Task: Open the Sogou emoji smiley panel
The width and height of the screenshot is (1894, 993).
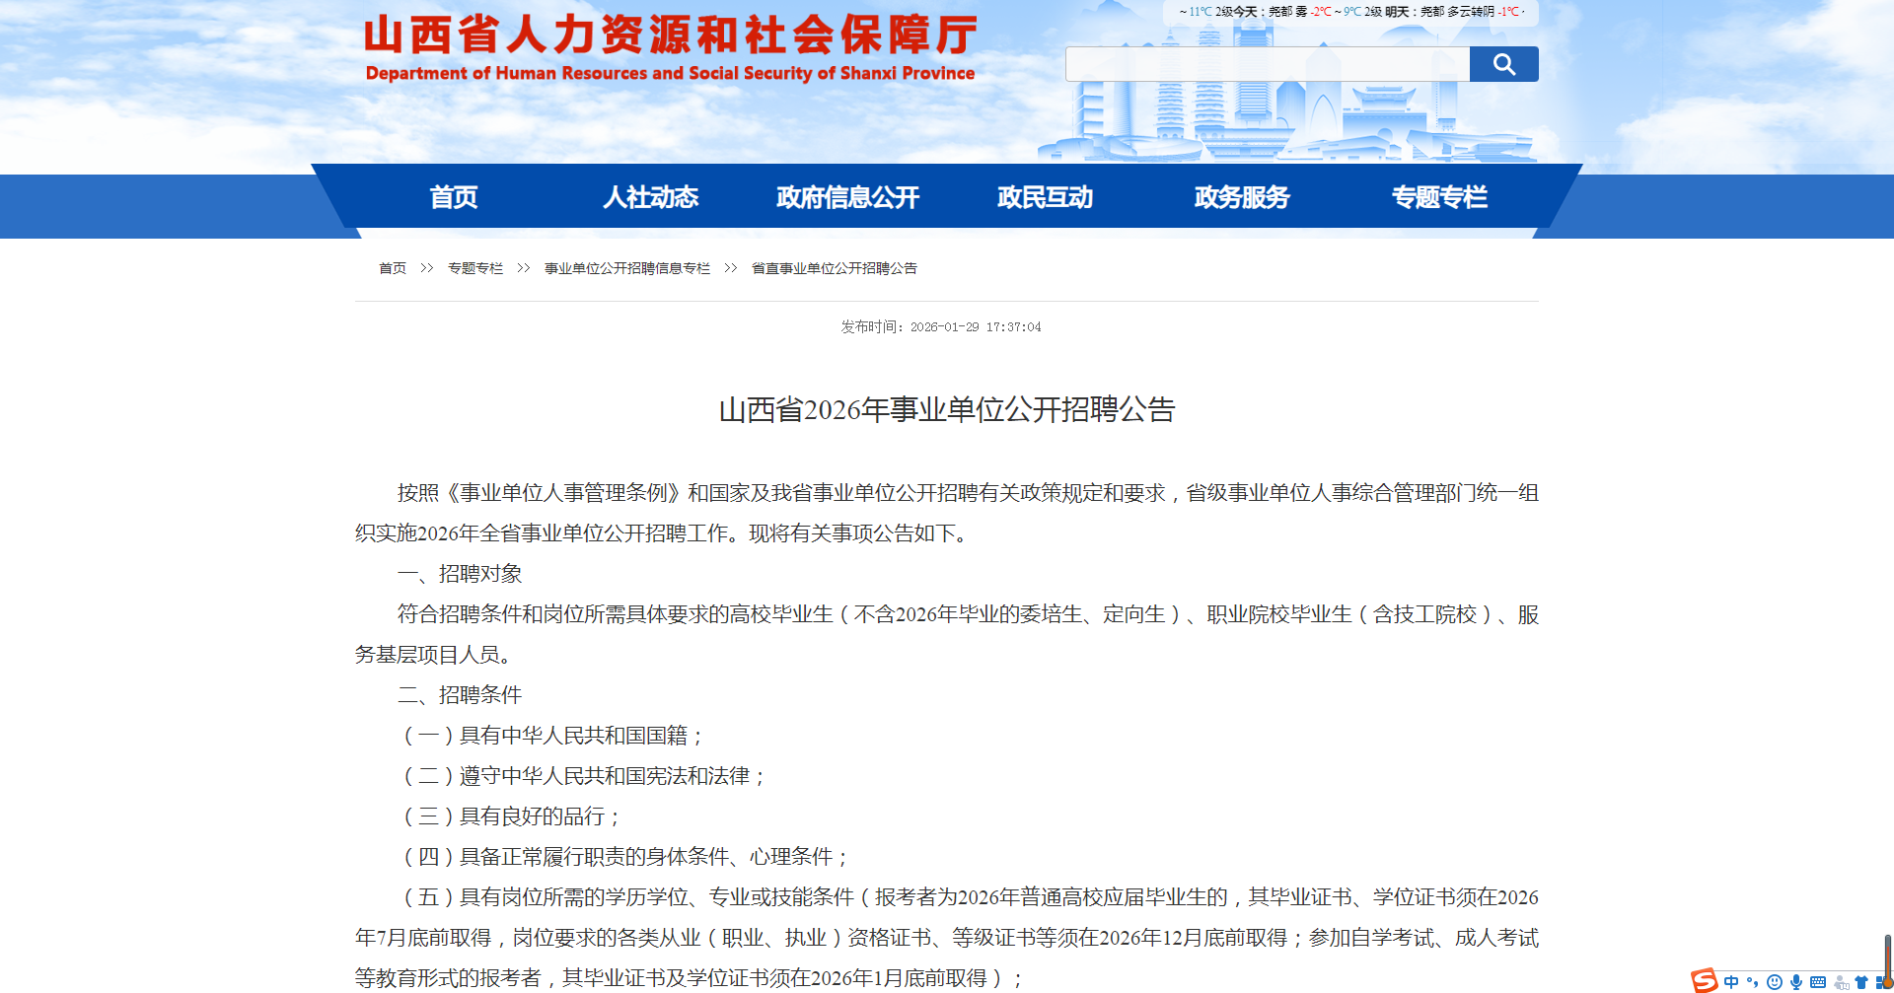Action: (x=1775, y=982)
